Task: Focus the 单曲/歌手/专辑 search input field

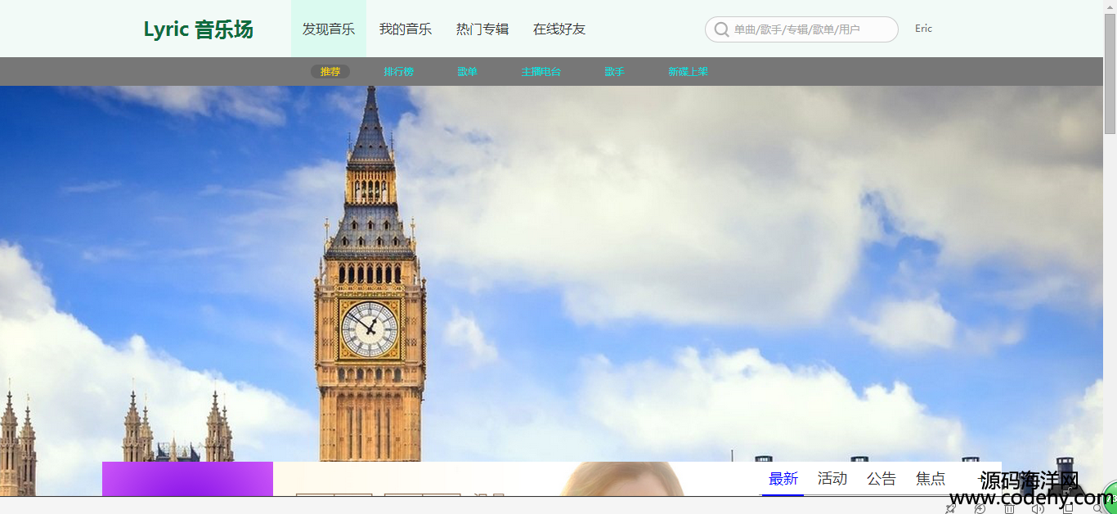Action: pyautogui.click(x=801, y=29)
